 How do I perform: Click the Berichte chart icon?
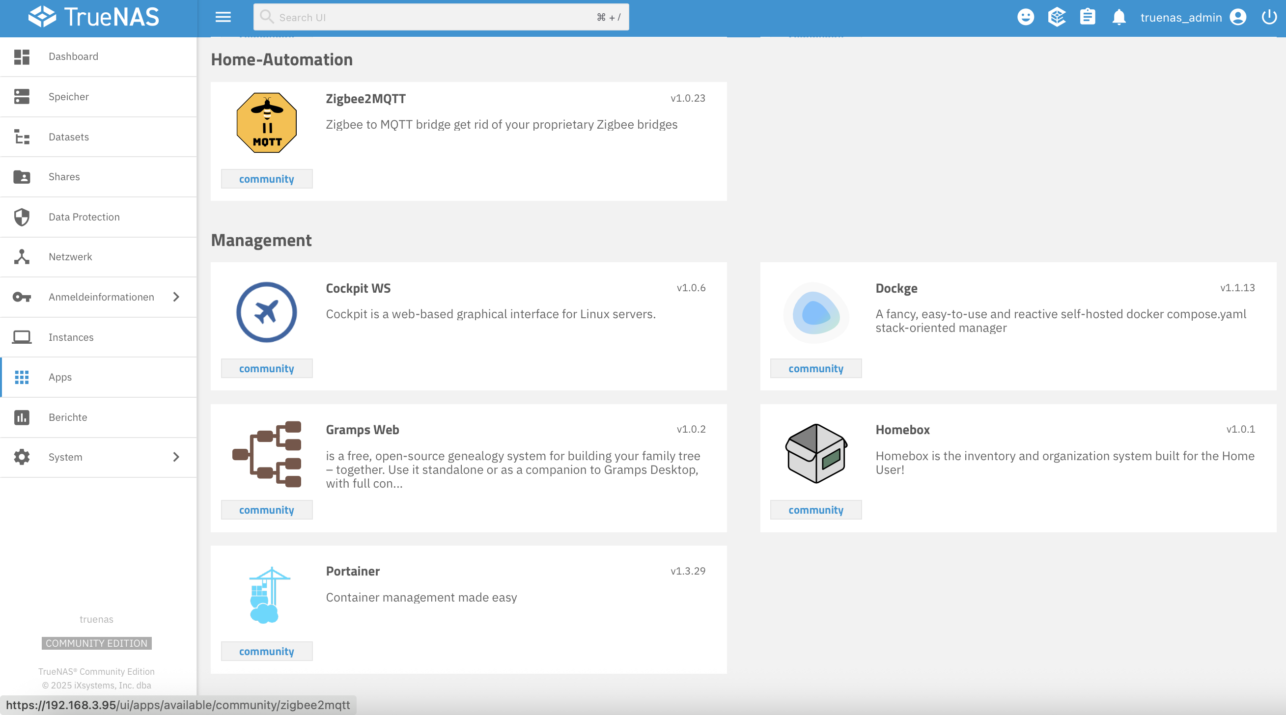(x=22, y=417)
